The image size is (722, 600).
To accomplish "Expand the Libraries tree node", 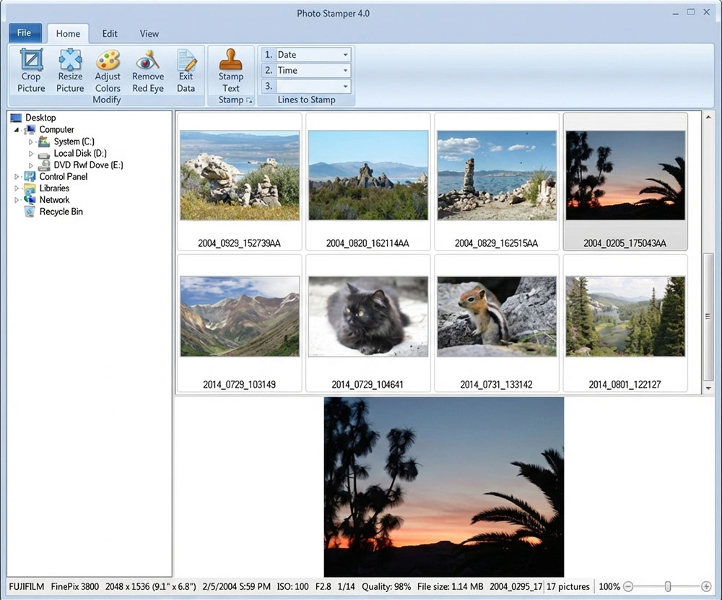I will click(x=17, y=188).
